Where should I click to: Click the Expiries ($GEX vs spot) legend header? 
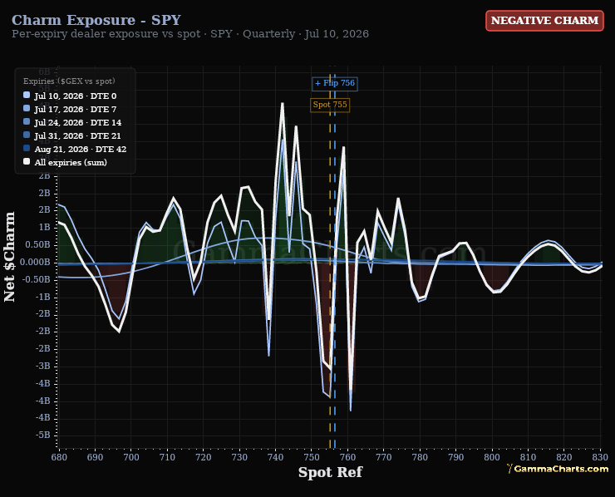69,81
